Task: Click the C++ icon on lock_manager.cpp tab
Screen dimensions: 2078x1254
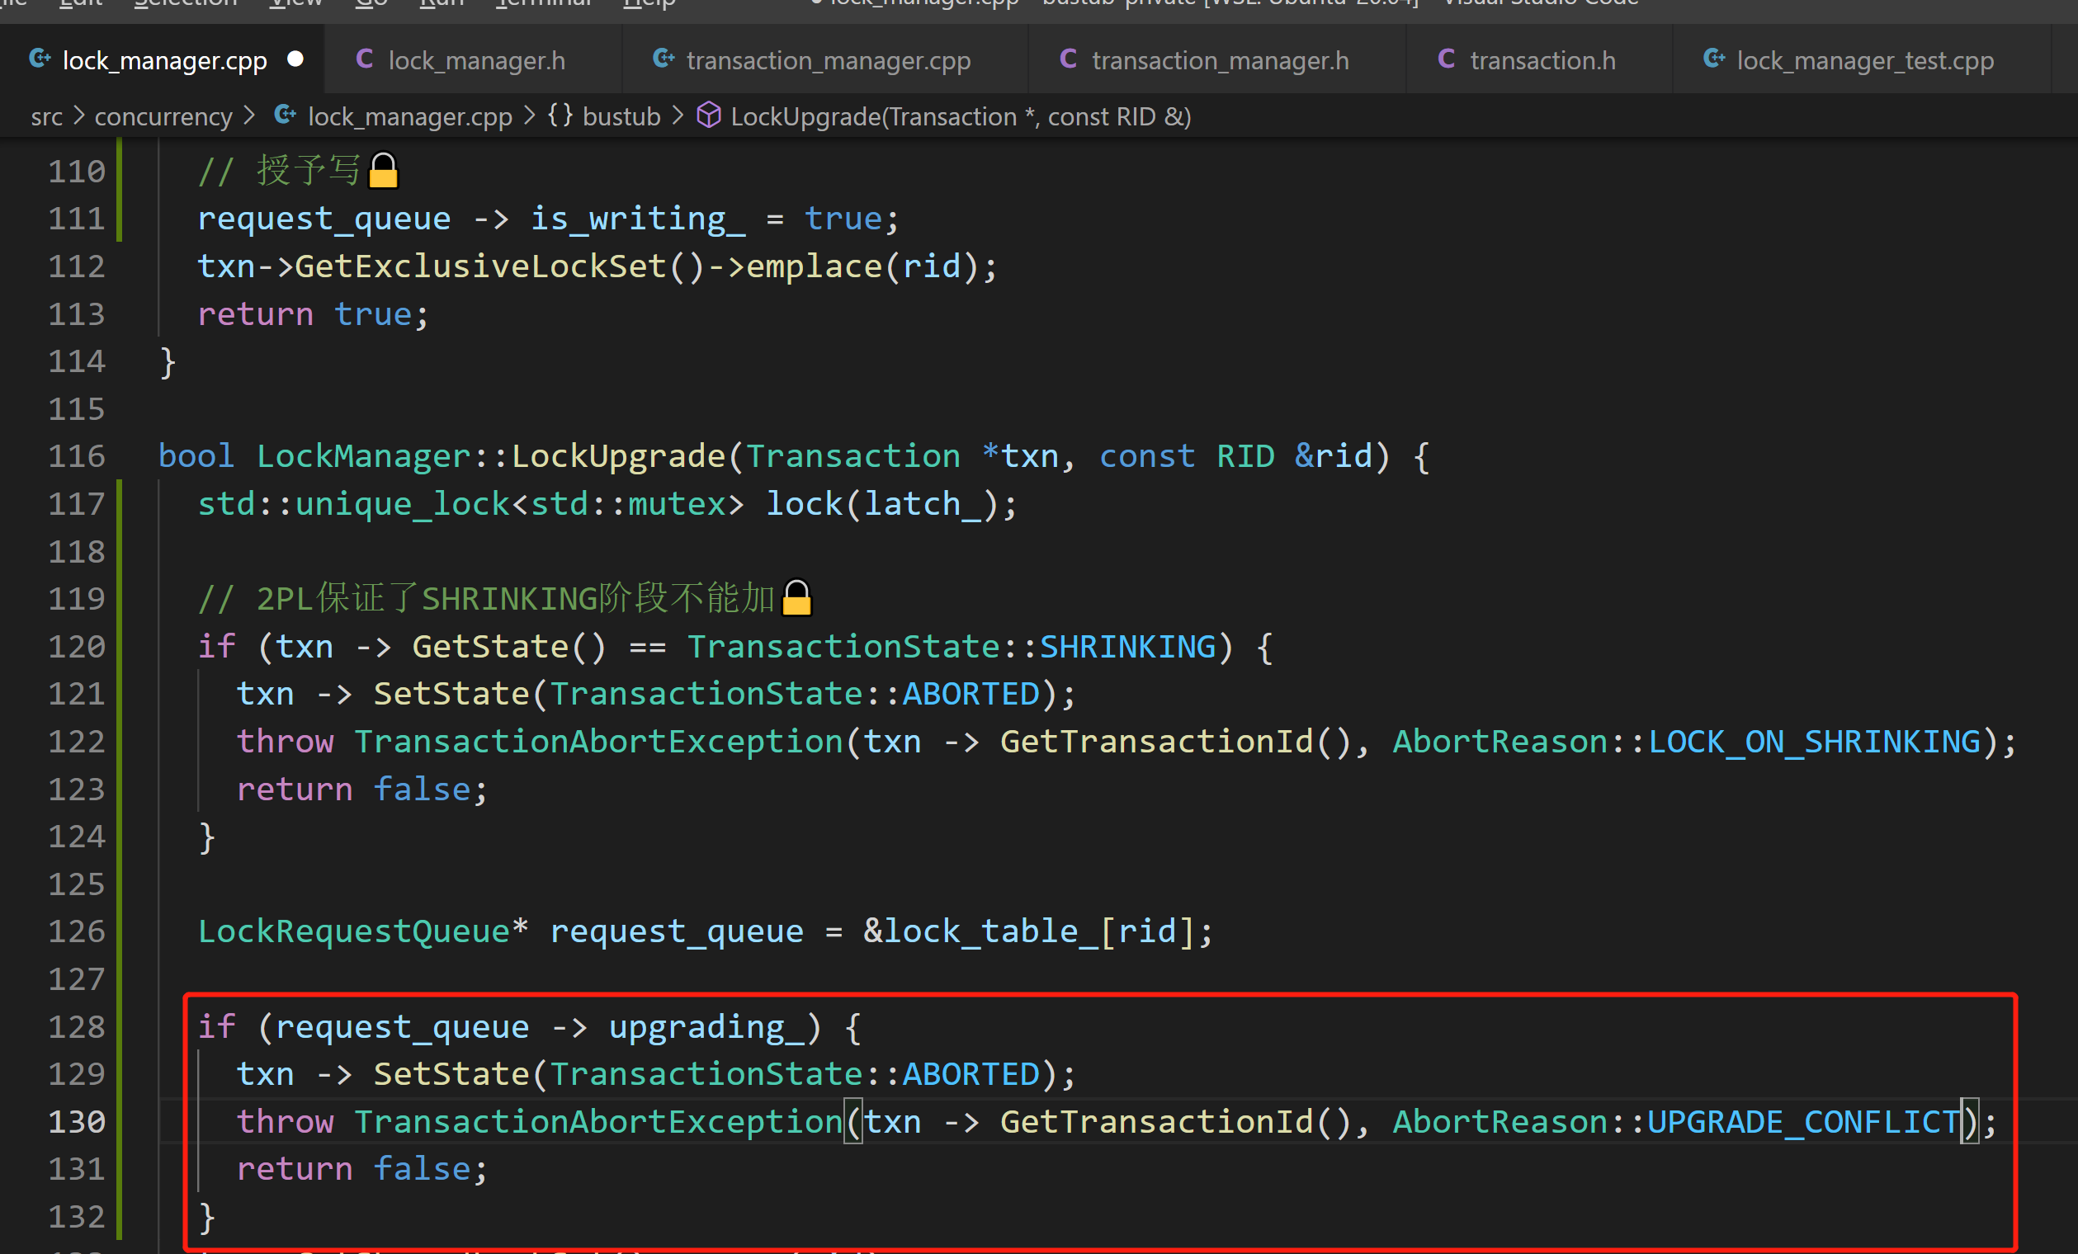Action: tap(39, 59)
